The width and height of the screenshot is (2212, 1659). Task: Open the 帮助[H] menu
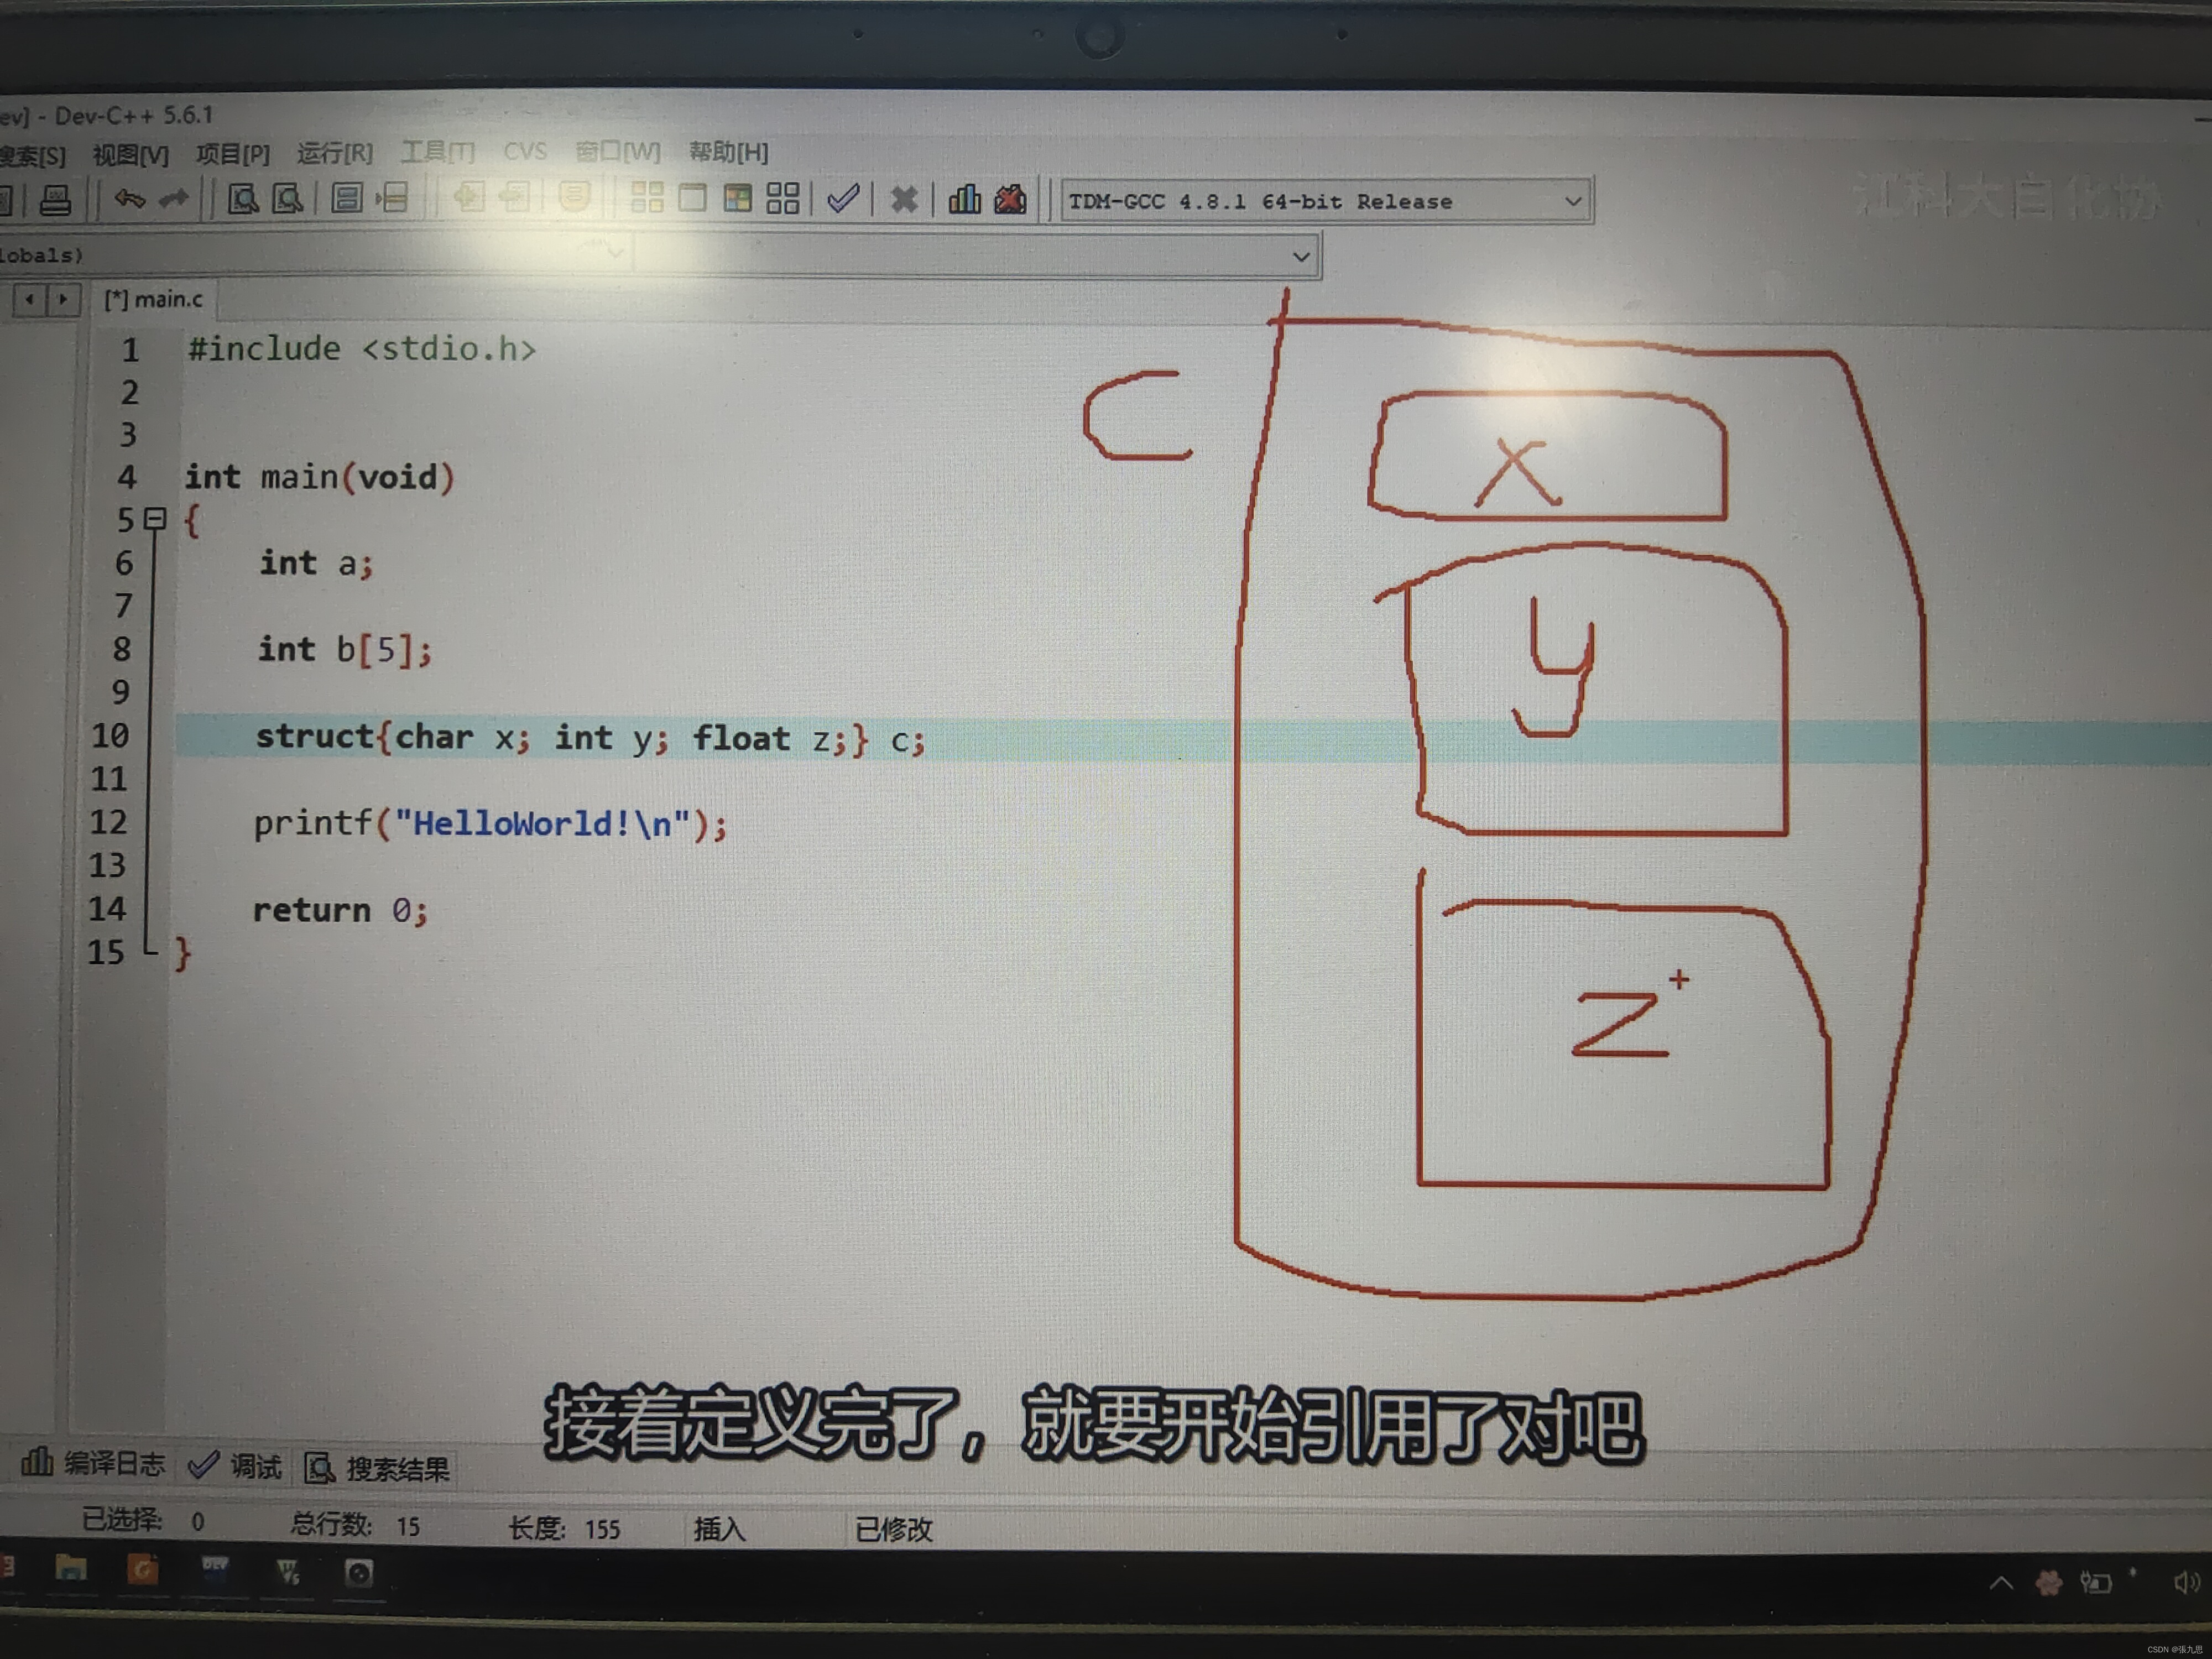tap(728, 153)
